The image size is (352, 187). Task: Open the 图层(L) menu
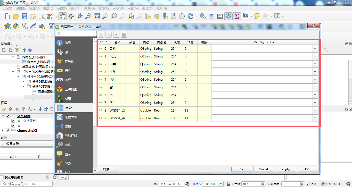pos(48,8)
